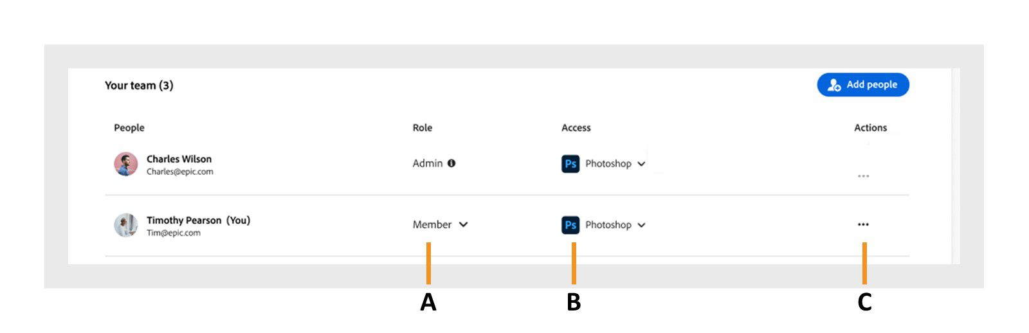The image size is (1029, 333).
Task: Expand Timothy Pearson's Photoshop access chevron
Action: click(641, 225)
